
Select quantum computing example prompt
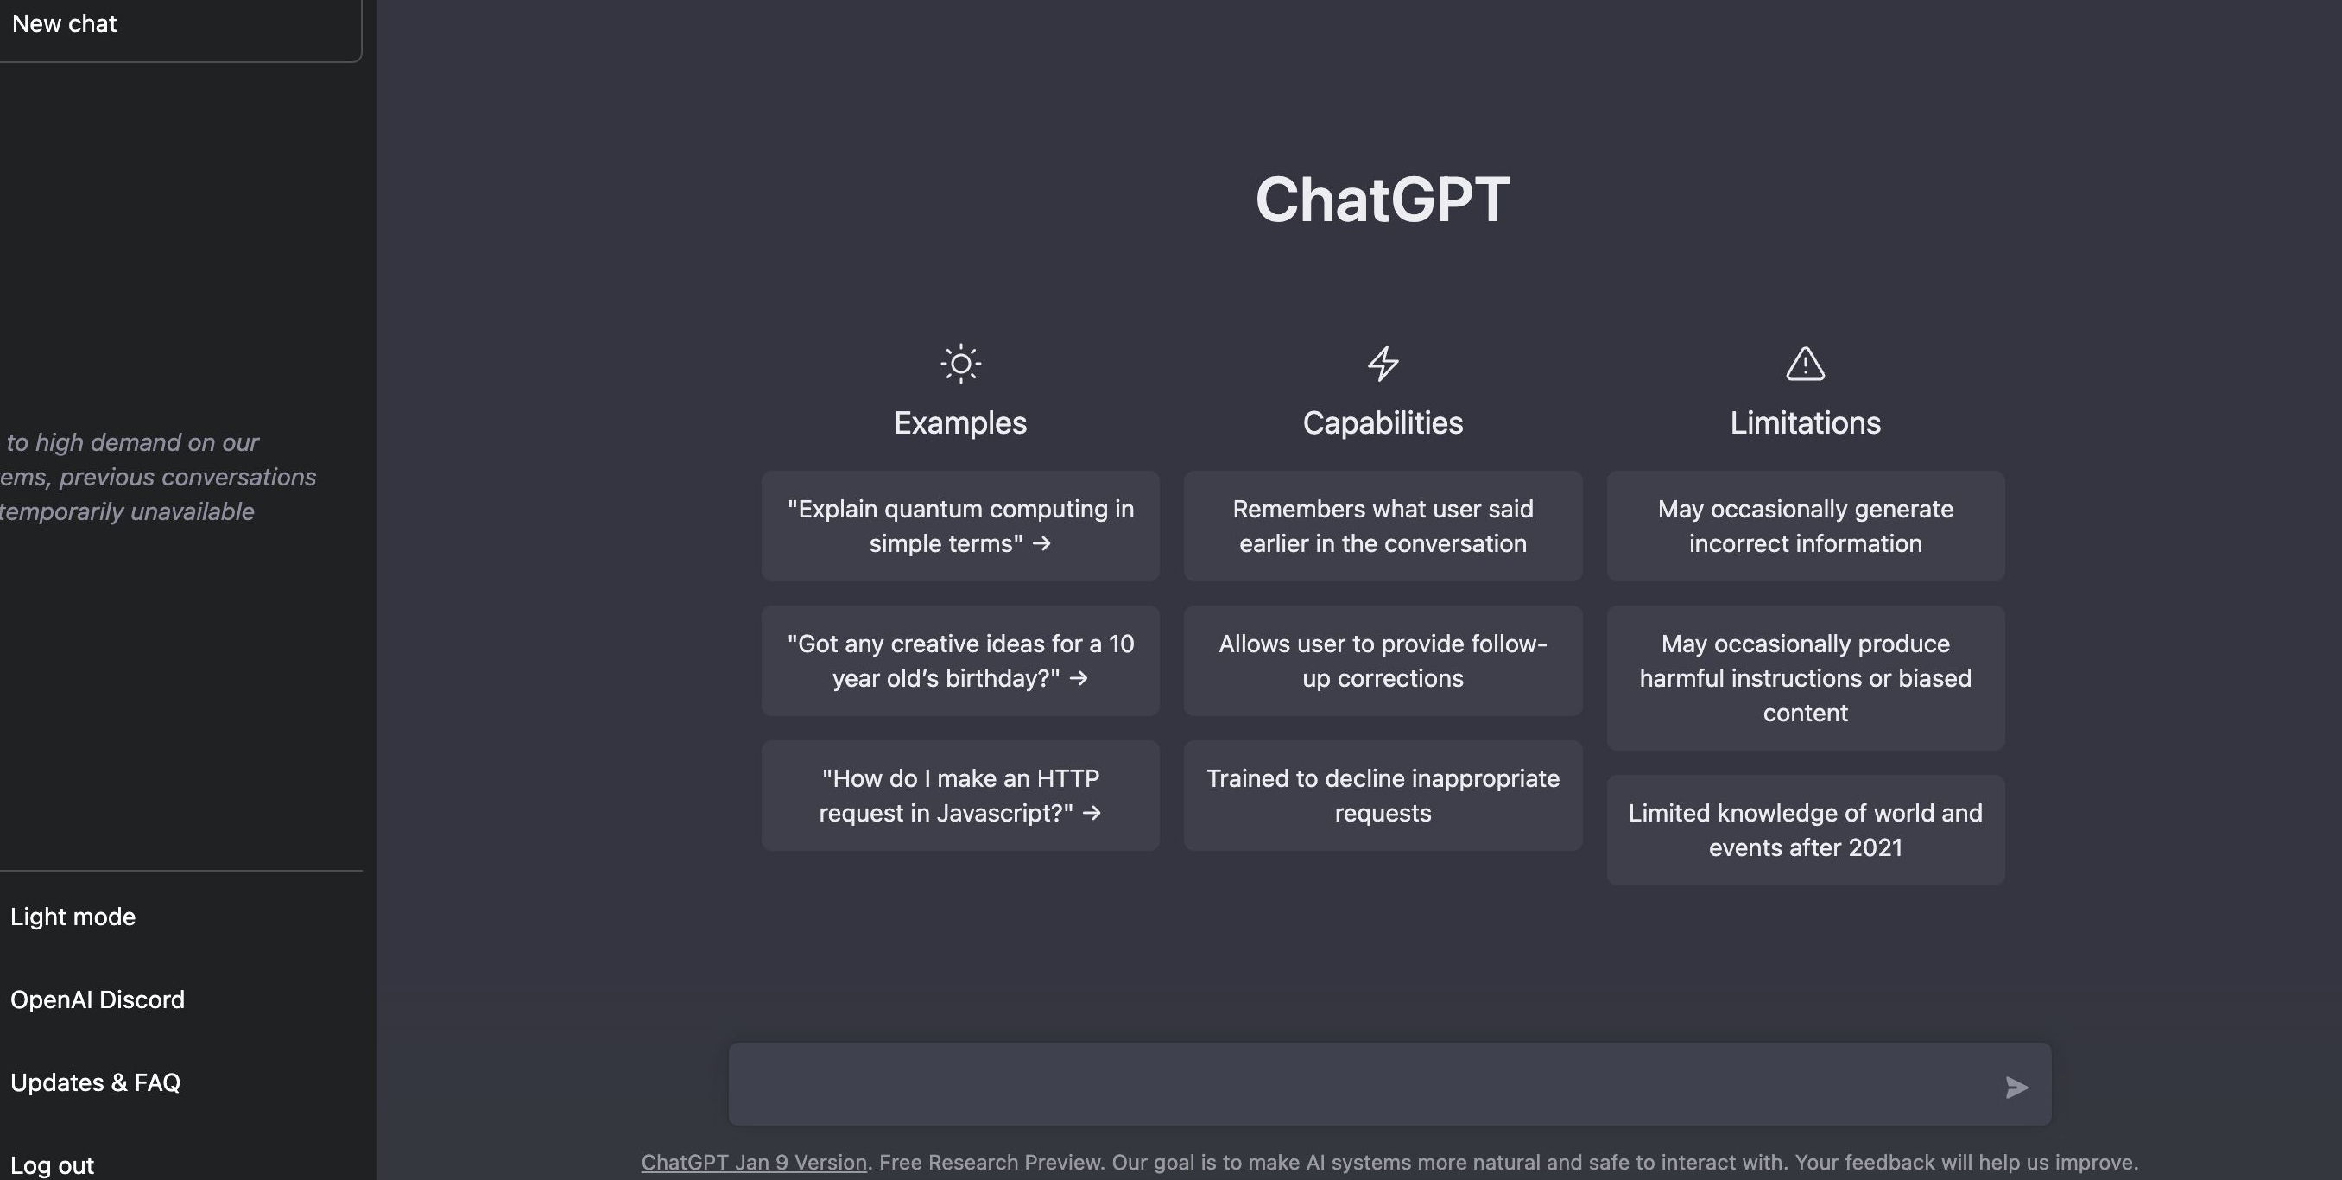point(959,525)
